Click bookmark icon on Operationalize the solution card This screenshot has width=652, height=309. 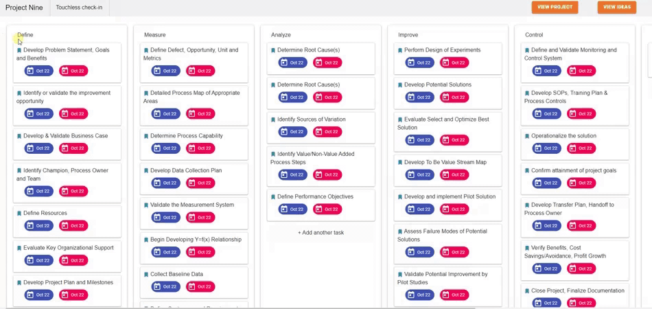[527, 136]
